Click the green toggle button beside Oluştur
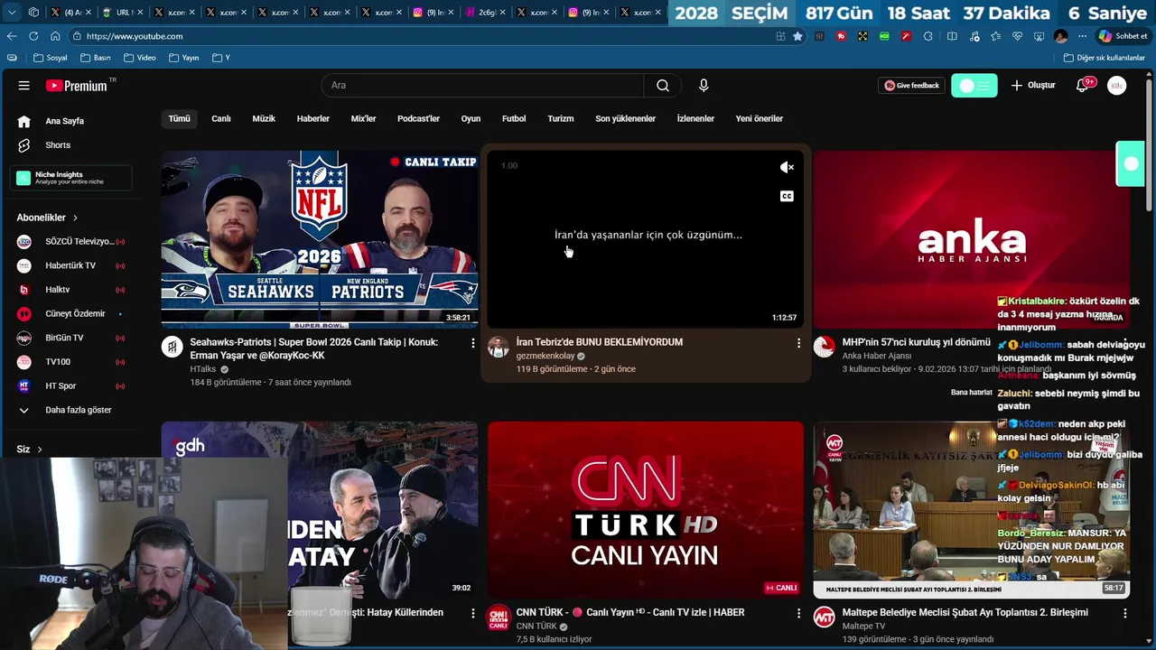 (974, 86)
